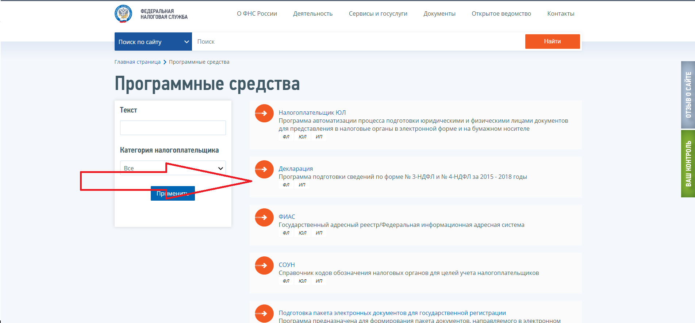Image resolution: width=695 pixels, height=323 pixels.
Task: Click the ФЕДЕРАЛЬНАЯ НАЛОГОВАЯ СЛУЖБА header text
Action: pyautogui.click(x=164, y=14)
